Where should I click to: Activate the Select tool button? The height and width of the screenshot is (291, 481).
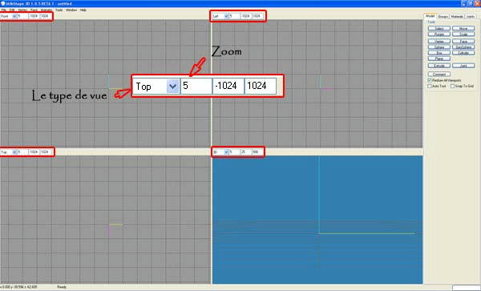(439, 28)
